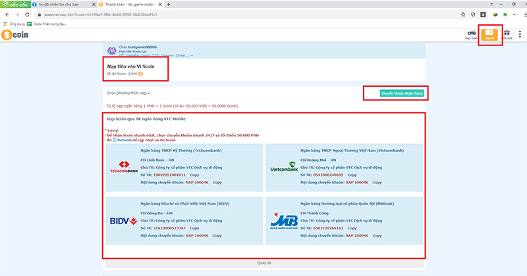
Task: Click the MBBank bank name heading text
Action: click(347, 204)
